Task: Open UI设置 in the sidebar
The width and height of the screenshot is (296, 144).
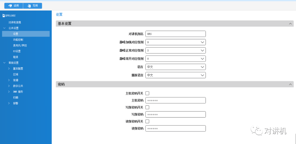Action: coord(17,51)
